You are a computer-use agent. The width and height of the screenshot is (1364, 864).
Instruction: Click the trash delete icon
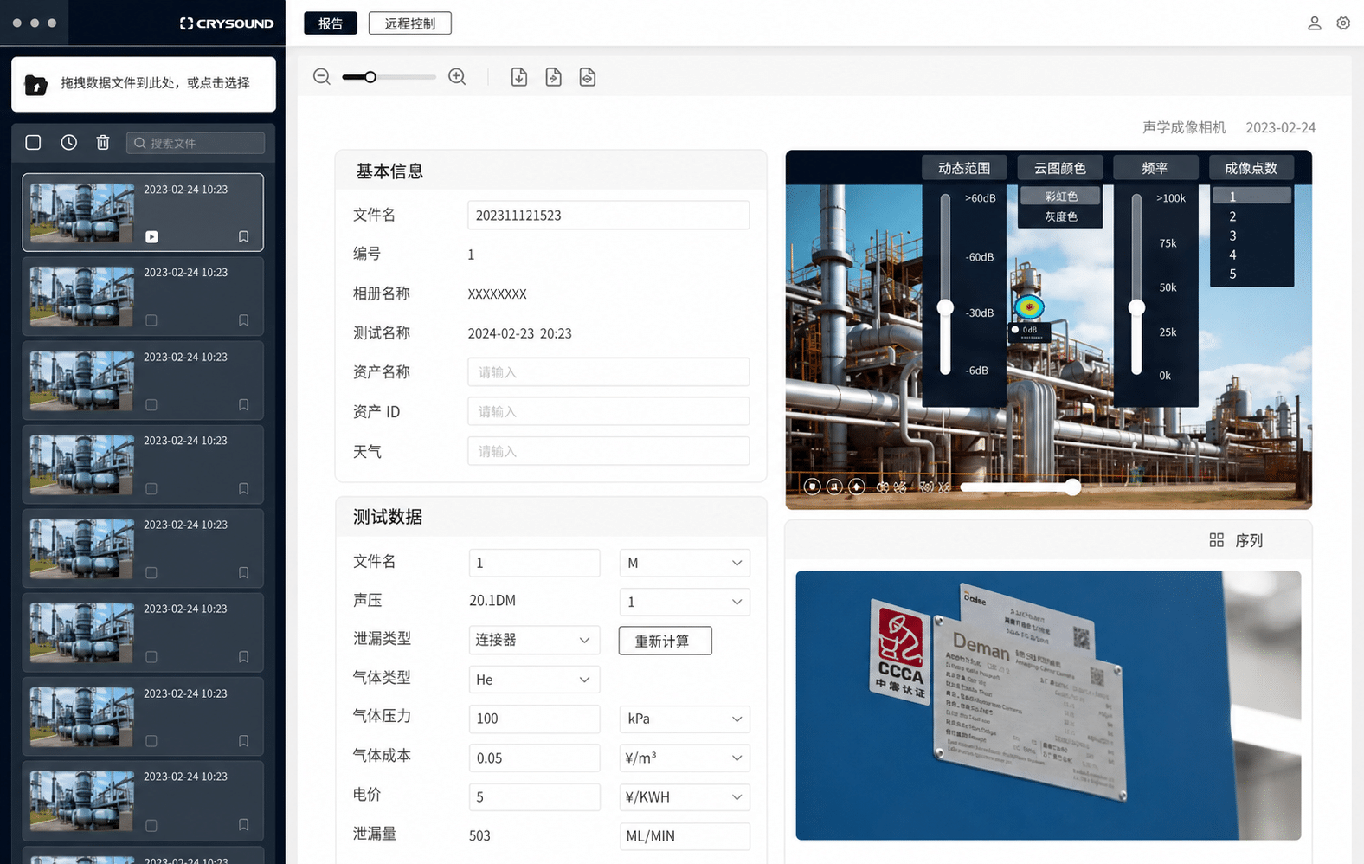pyautogui.click(x=103, y=142)
